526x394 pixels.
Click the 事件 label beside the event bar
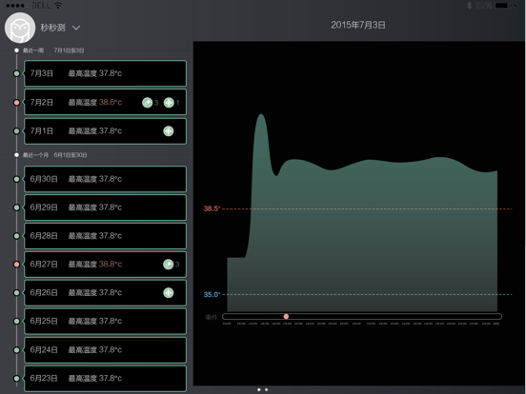pos(212,317)
